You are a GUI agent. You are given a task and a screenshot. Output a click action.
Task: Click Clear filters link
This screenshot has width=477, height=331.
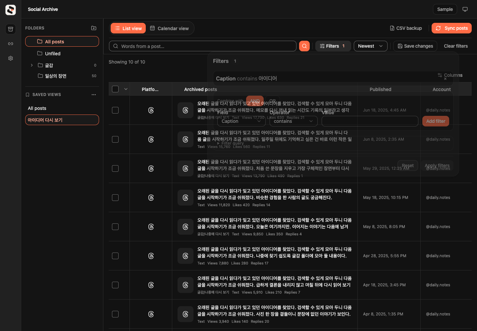click(456, 46)
